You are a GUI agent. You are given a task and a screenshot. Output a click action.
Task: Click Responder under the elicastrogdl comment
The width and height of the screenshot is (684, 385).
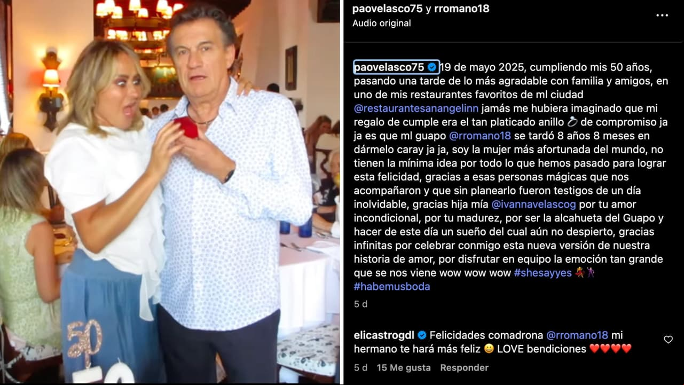[x=464, y=368]
